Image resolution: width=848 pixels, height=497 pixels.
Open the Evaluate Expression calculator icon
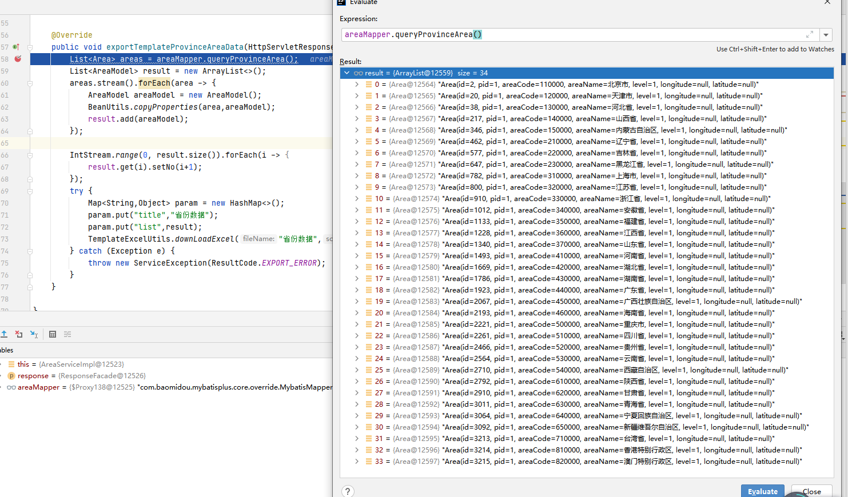53,334
